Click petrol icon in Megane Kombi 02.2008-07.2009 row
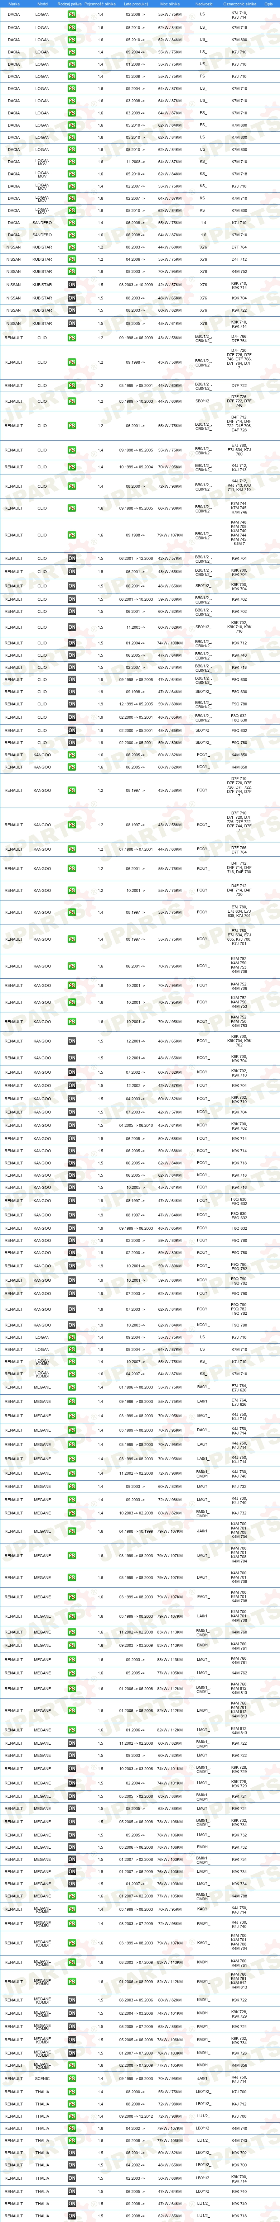 72,2065
